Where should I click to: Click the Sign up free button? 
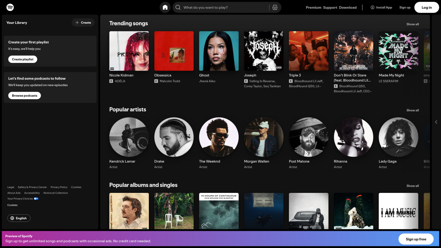point(416,239)
